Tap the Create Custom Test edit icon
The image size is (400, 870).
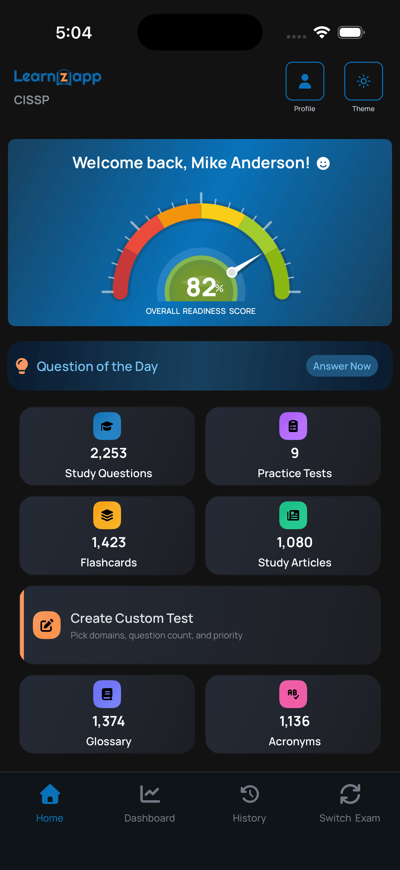pyautogui.click(x=46, y=625)
